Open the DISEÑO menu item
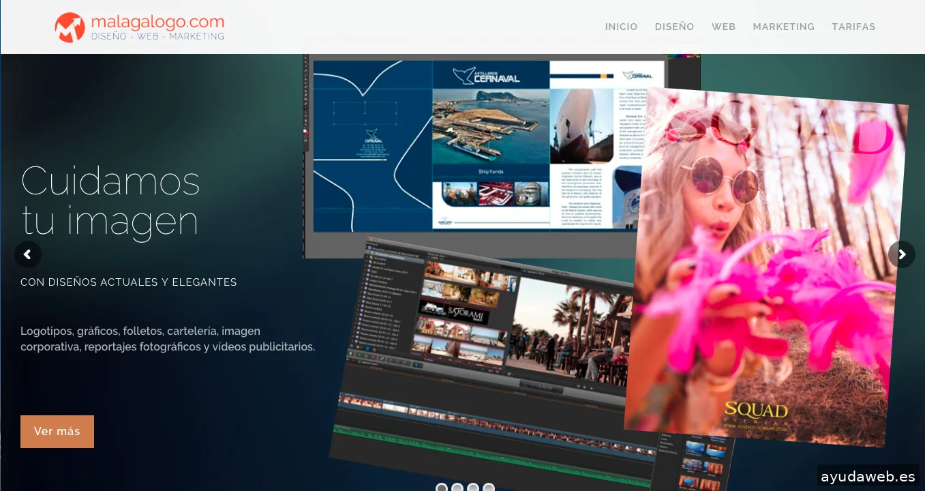Viewport: 925px width, 491px height. [x=674, y=27]
